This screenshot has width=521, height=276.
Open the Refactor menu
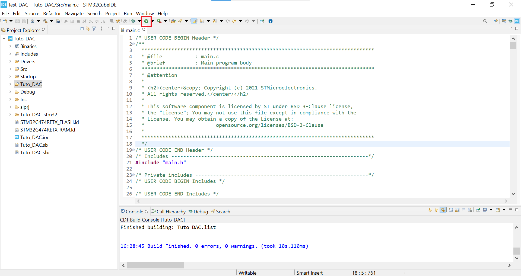coord(52,14)
